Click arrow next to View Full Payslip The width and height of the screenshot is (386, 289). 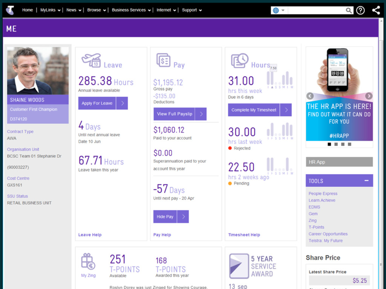[x=201, y=114]
